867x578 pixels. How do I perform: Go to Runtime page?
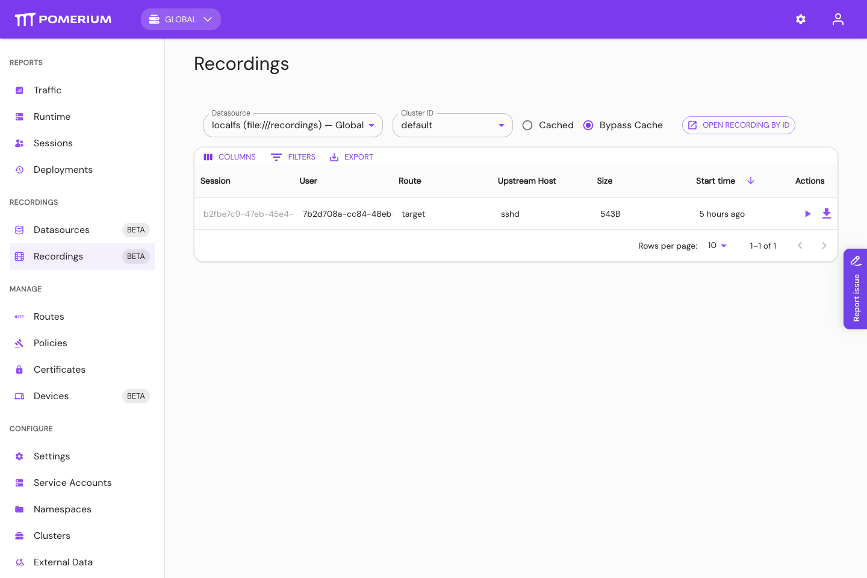coord(82,117)
